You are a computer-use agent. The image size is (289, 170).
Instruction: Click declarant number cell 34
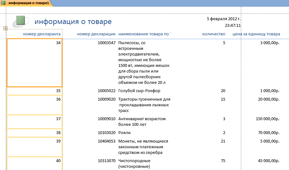(x=34, y=63)
